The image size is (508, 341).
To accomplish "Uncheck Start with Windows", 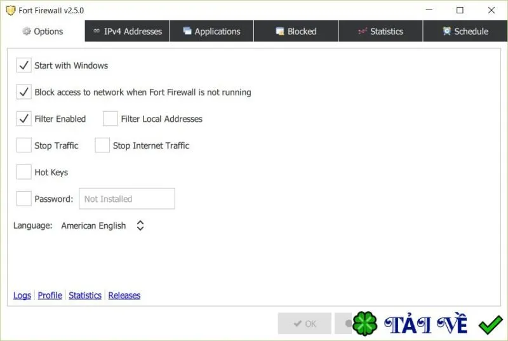I will (x=24, y=65).
